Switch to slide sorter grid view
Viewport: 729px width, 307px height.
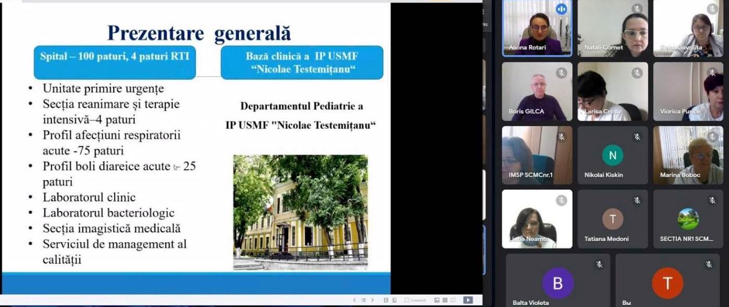tap(445, 300)
